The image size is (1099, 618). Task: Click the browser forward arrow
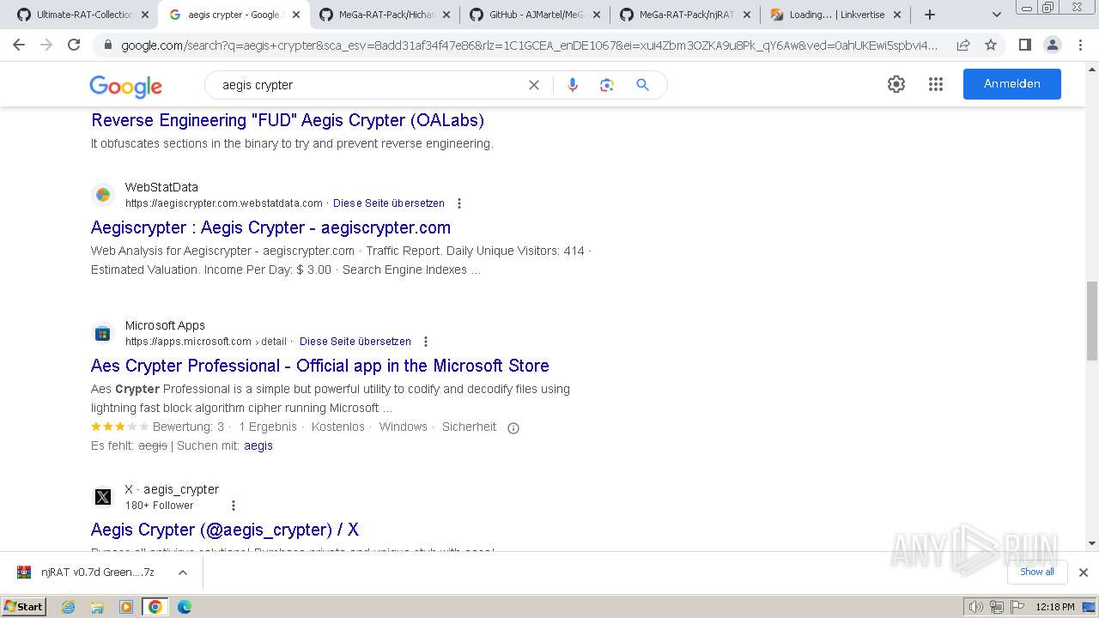46,45
